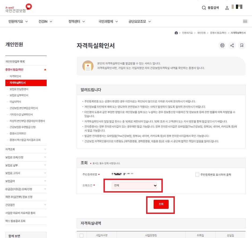The image size is (252, 238).
Task: Click the home icon in the breadcrumb
Action: pos(176,33)
